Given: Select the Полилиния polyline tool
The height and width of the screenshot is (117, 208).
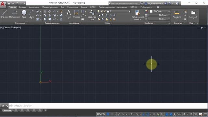Looking at the screenshot, I should pos(14,14).
